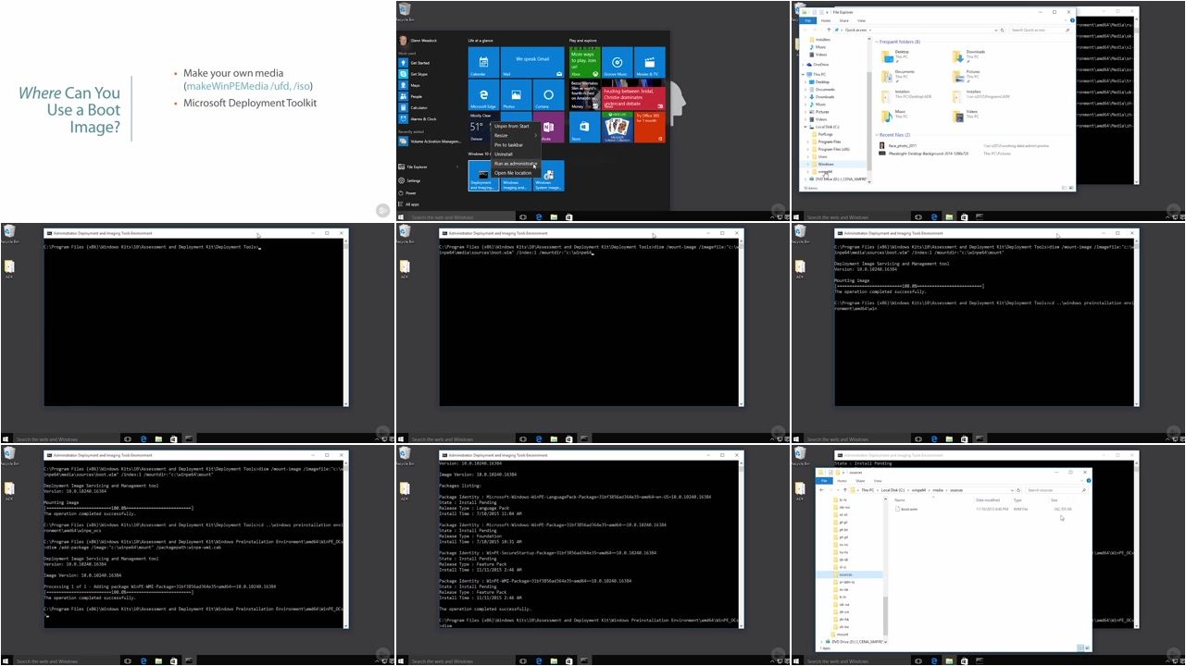The image size is (1186, 666).
Task: Collapse the Recent files group
Action: [877, 135]
